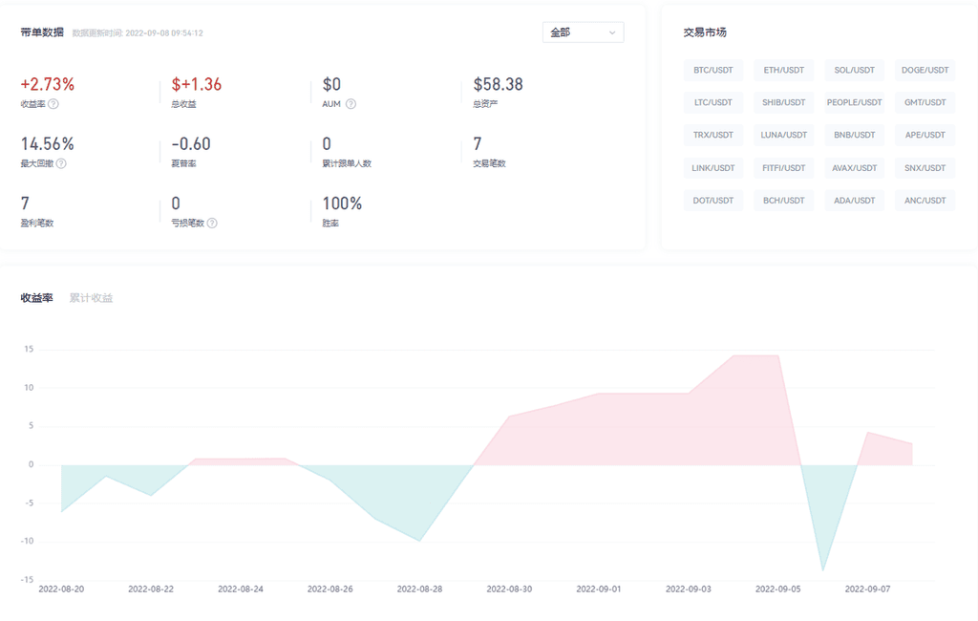
Task: Switch to the 累计收益 chart tab
Action: click(x=91, y=298)
